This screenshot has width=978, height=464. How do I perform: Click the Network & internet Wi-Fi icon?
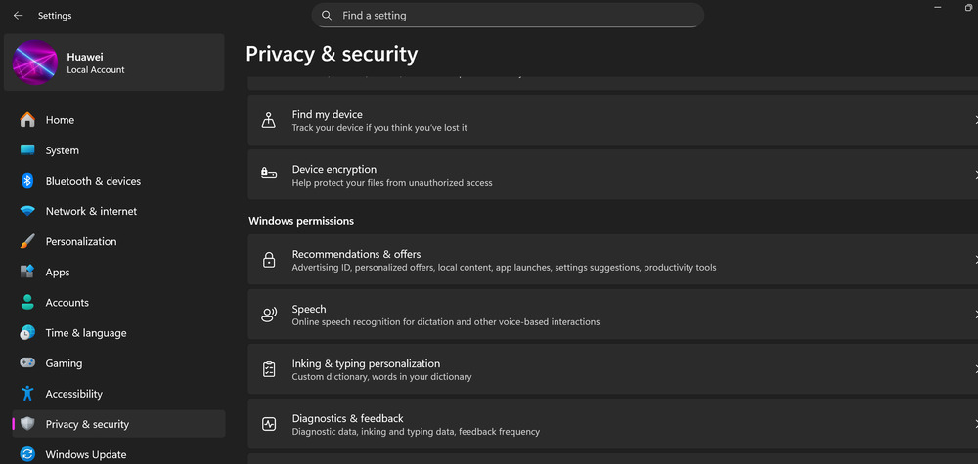pyautogui.click(x=27, y=211)
